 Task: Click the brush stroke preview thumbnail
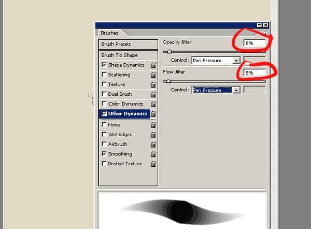(x=182, y=210)
